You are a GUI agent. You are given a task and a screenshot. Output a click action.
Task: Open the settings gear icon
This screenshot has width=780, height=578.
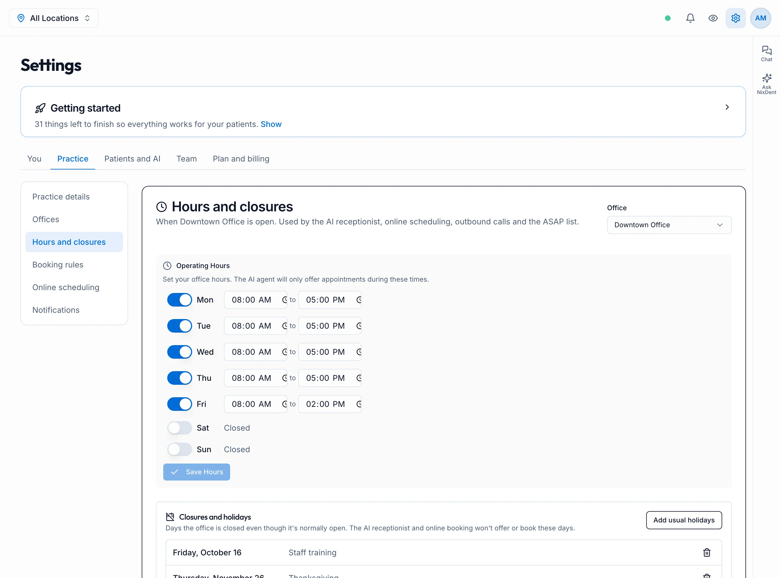[736, 18]
